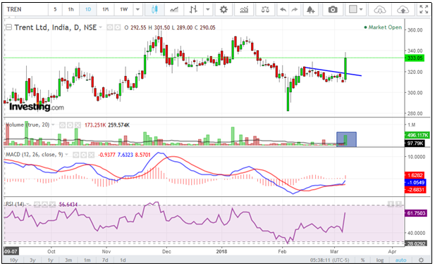The width and height of the screenshot is (435, 268).
Task: Click the blue trendline on price chart
Action: pos(333,72)
